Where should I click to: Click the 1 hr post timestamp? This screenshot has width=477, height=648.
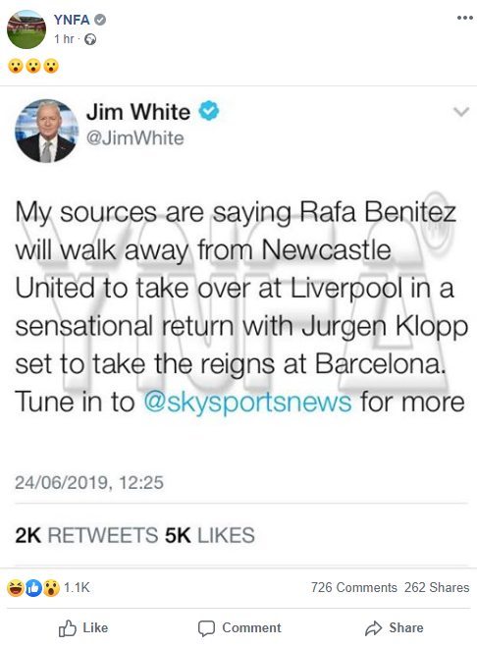tap(64, 39)
